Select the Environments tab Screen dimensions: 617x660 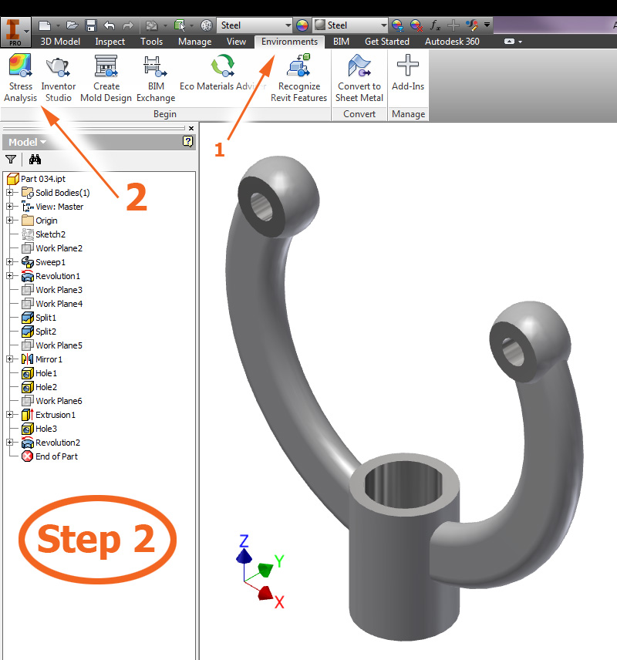coord(289,42)
